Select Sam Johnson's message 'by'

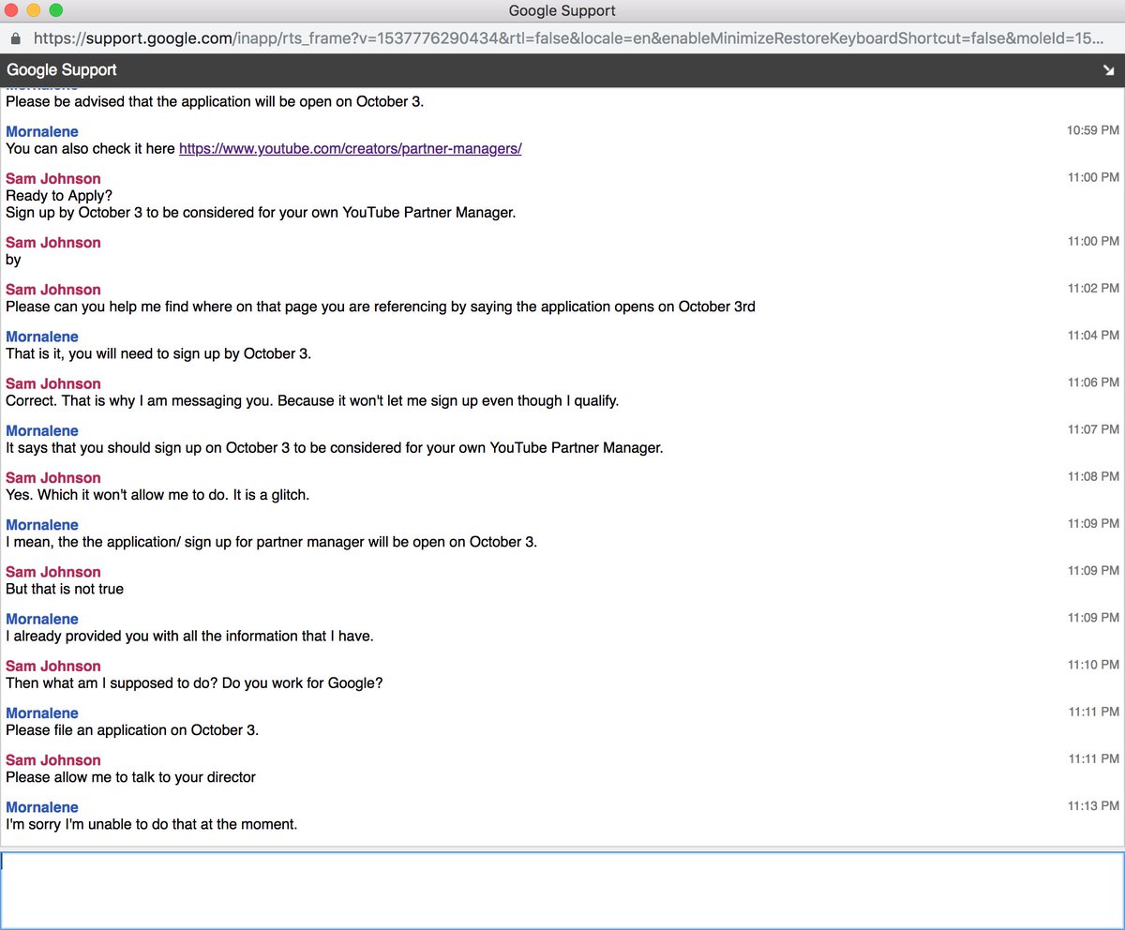coord(13,260)
